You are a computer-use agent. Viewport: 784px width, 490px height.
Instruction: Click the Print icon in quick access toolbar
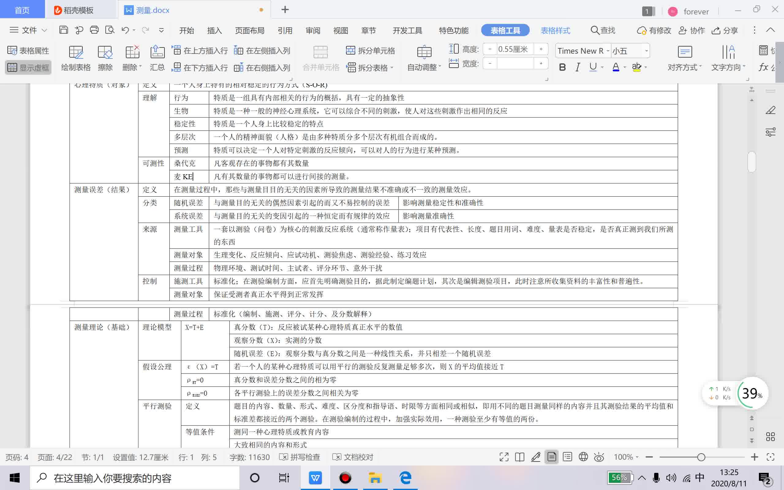(94, 30)
